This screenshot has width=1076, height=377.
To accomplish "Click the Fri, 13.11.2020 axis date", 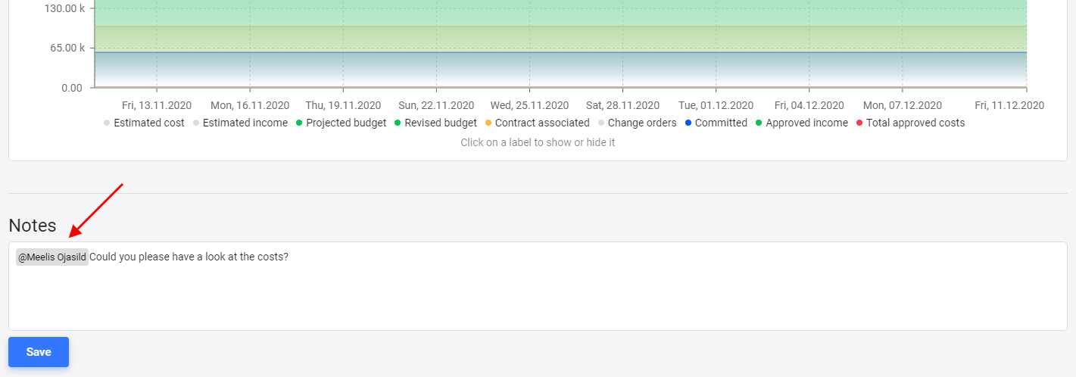I will coord(157,105).
